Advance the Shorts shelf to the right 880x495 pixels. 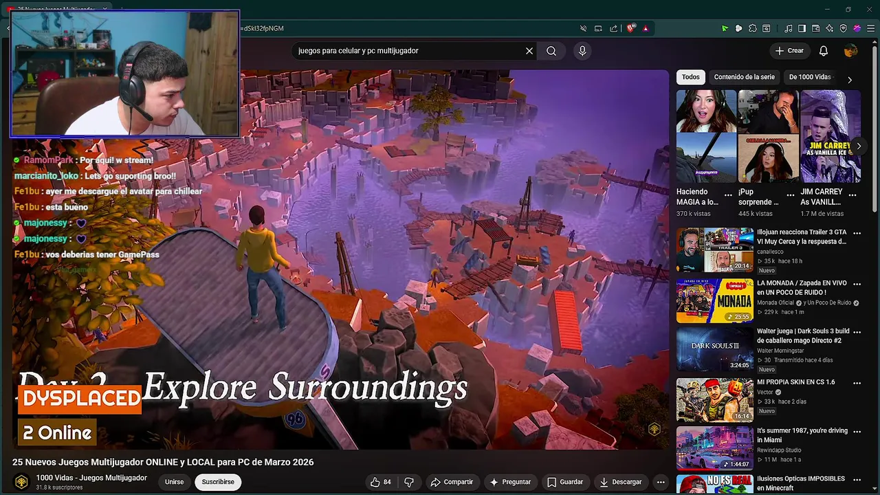coord(858,146)
